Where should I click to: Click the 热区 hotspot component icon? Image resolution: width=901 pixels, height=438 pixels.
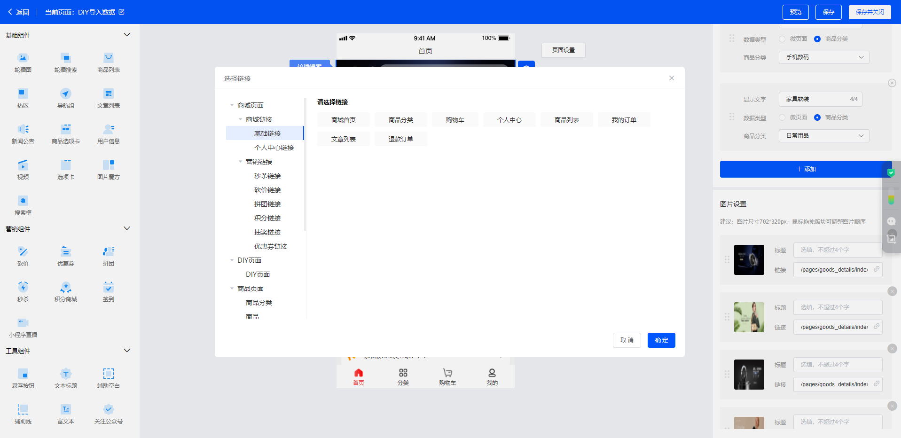23,94
